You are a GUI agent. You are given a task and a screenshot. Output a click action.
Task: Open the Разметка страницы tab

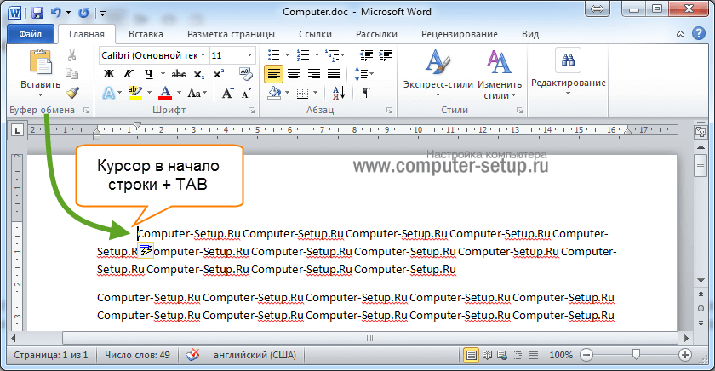point(231,35)
